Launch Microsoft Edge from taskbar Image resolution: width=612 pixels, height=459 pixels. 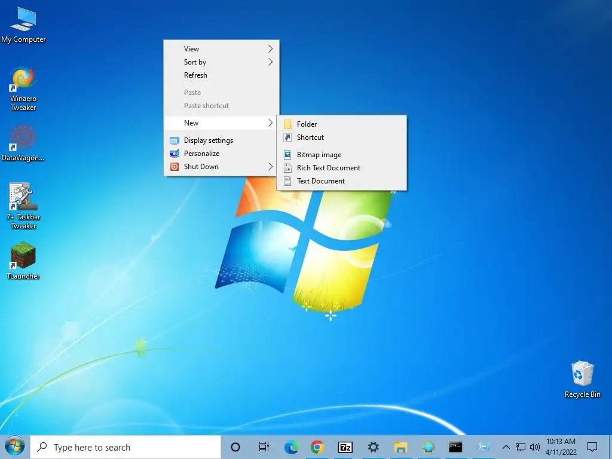point(291,447)
